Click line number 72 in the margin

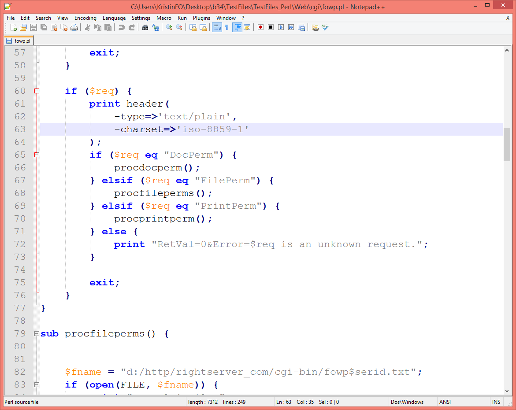click(x=20, y=244)
